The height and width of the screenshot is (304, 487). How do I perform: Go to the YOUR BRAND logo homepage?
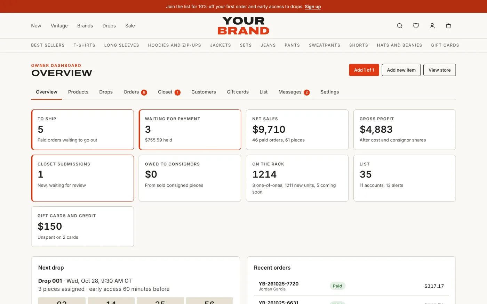coord(243,26)
